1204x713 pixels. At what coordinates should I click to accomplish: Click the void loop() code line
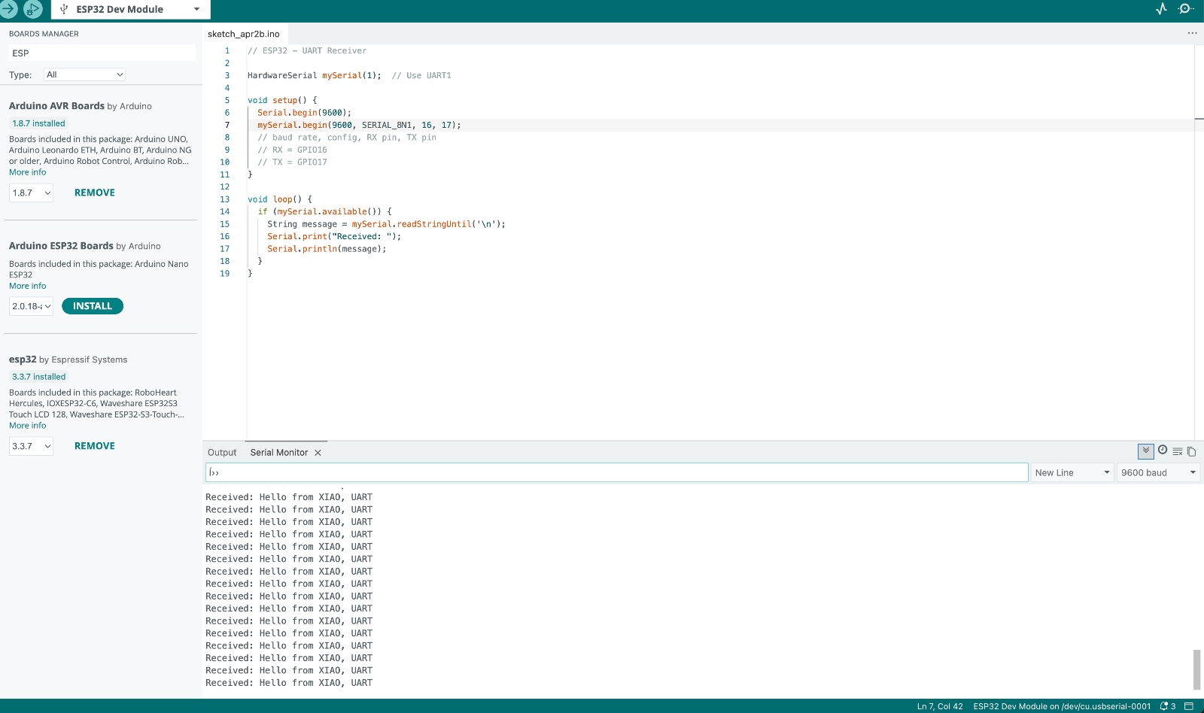[x=280, y=199]
